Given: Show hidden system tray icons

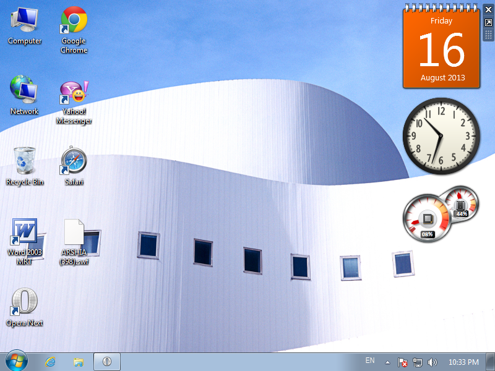Looking at the screenshot, I should point(387,362).
